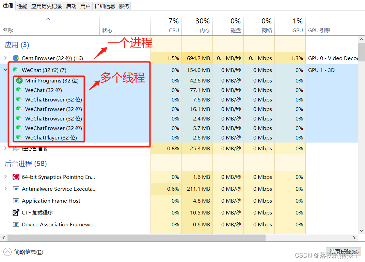Viewport: 365px width, 262px height.
Task: Sort by the GPU column header
Action: pyautogui.click(x=290, y=26)
